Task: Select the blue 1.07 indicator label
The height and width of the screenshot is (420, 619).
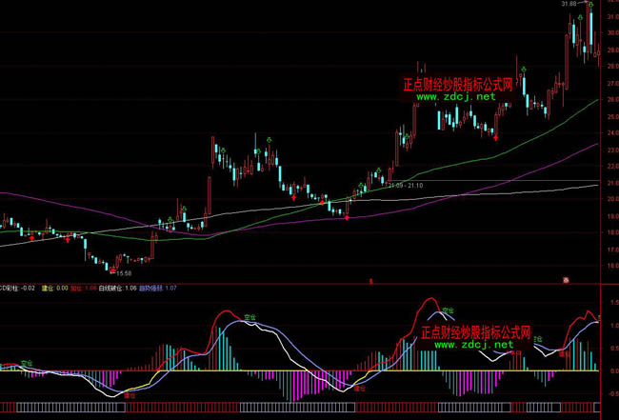Action: coord(158,287)
